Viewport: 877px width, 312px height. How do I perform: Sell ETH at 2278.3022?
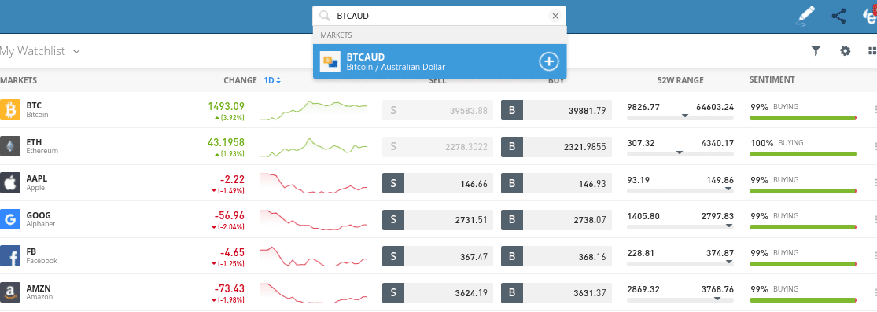tap(438, 146)
